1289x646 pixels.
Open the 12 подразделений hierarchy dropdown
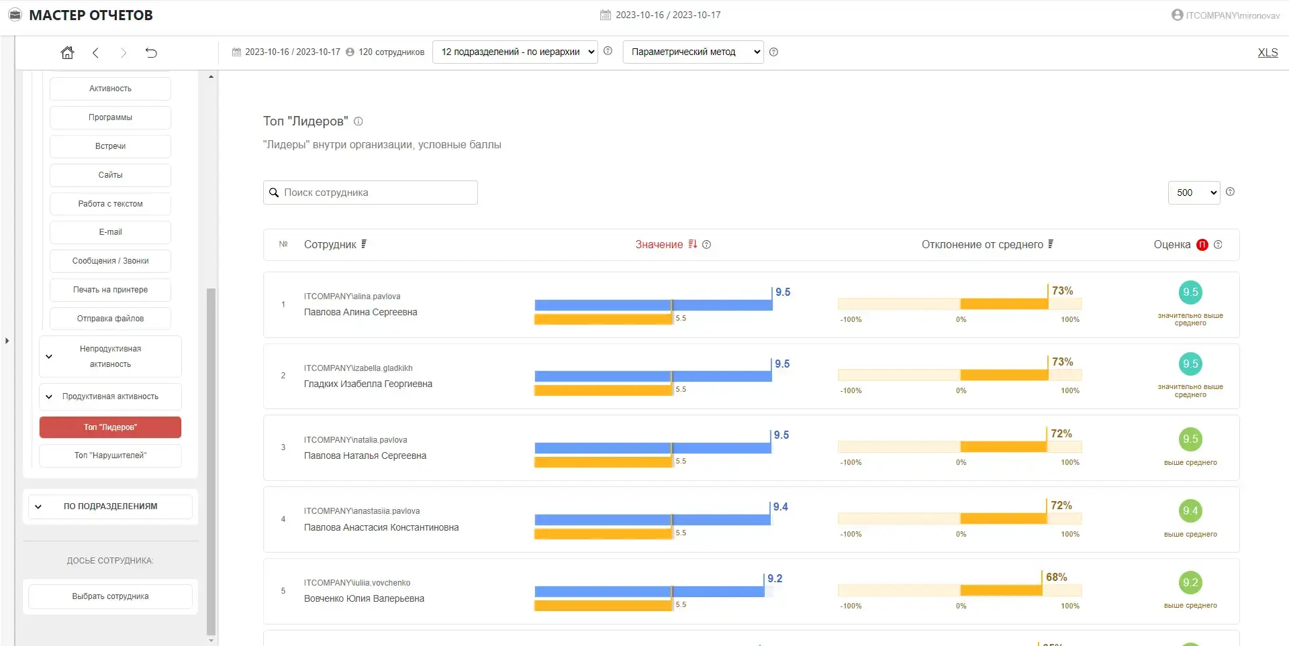point(515,52)
